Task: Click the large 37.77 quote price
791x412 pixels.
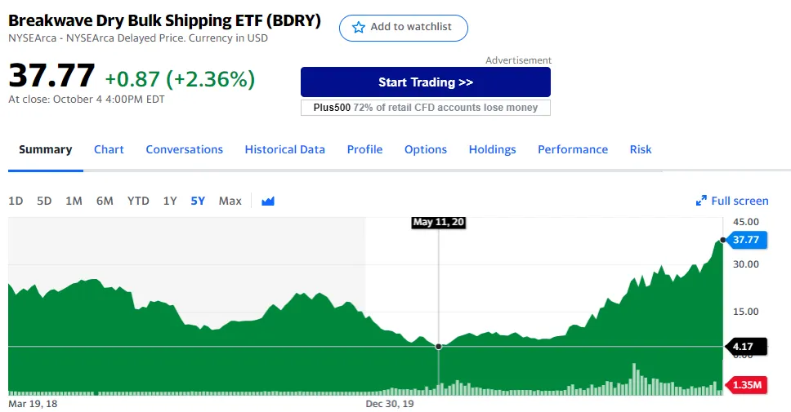Action: point(51,76)
